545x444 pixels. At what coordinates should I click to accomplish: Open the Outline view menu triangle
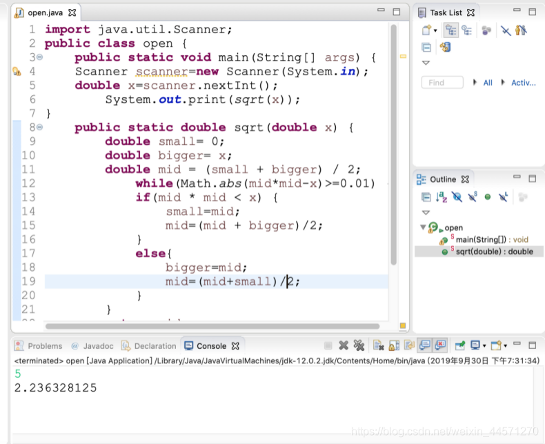pyautogui.click(x=426, y=212)
